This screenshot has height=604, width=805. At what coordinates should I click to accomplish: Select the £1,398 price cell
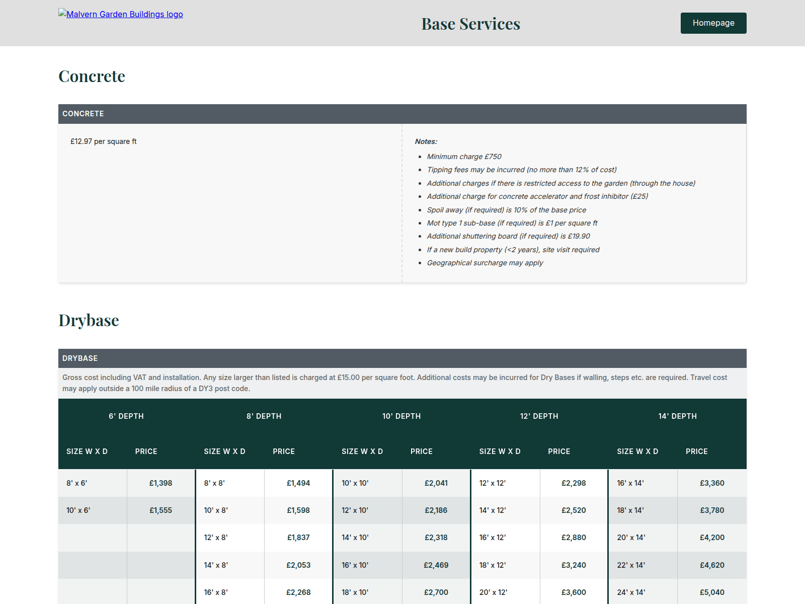(161, 483)
